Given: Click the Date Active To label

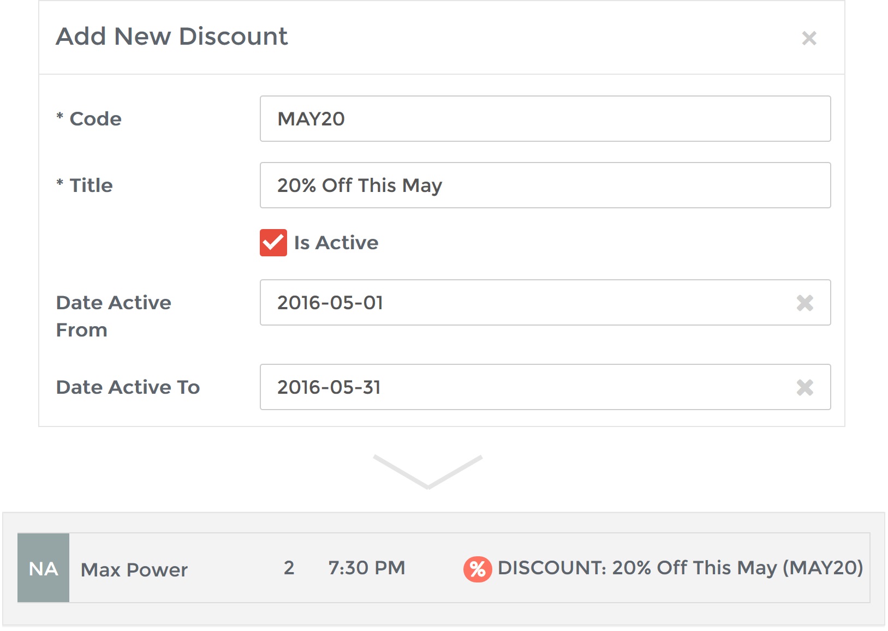Looking at the screenshot, I should [x=128, y=387].
